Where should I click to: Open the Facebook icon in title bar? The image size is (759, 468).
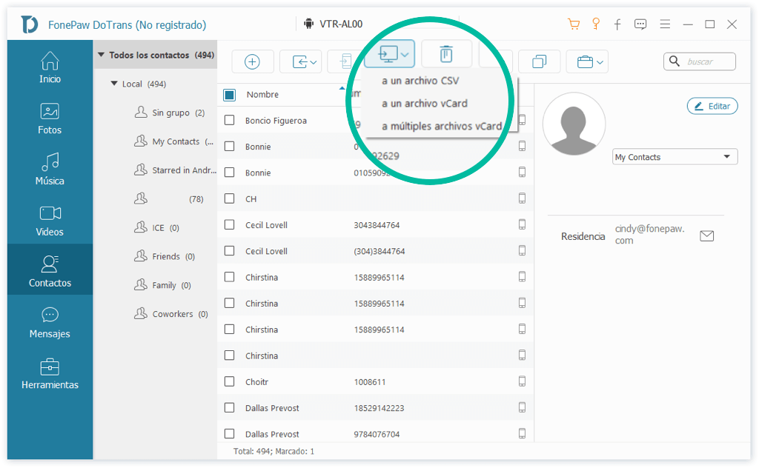pos(617,24)
